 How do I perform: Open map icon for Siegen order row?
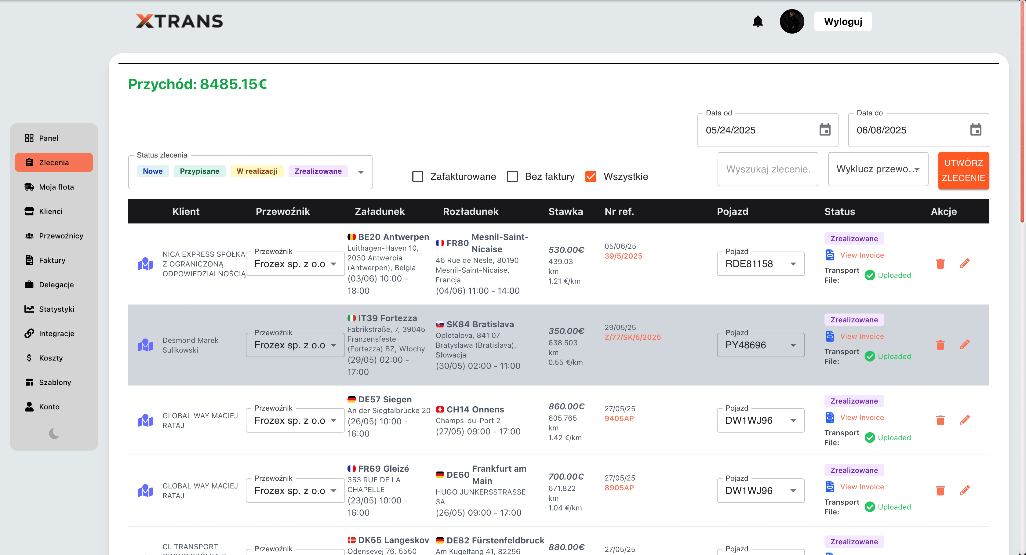[145, 420]
